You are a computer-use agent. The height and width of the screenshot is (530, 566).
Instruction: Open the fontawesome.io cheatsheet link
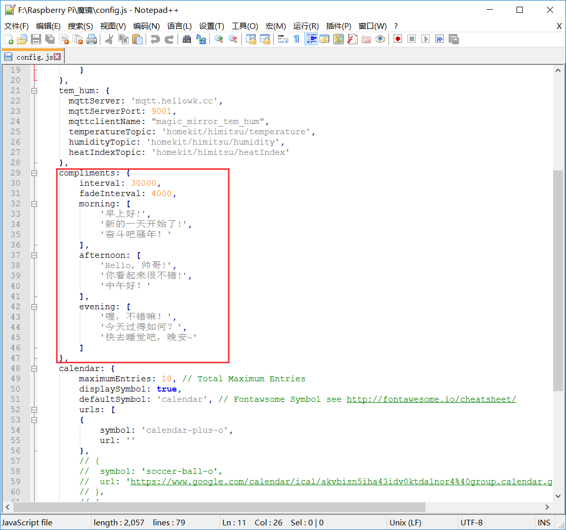point(431,399)
